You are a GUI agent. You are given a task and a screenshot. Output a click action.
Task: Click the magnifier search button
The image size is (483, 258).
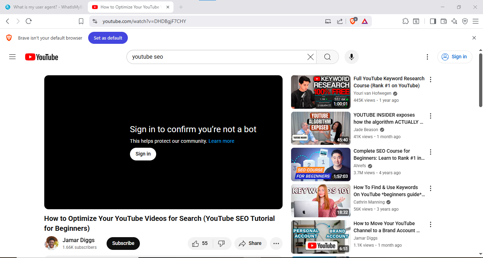[328, 57]
